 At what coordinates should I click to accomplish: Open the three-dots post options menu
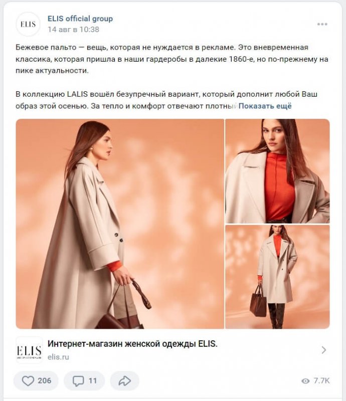click(x=322, y=24)
